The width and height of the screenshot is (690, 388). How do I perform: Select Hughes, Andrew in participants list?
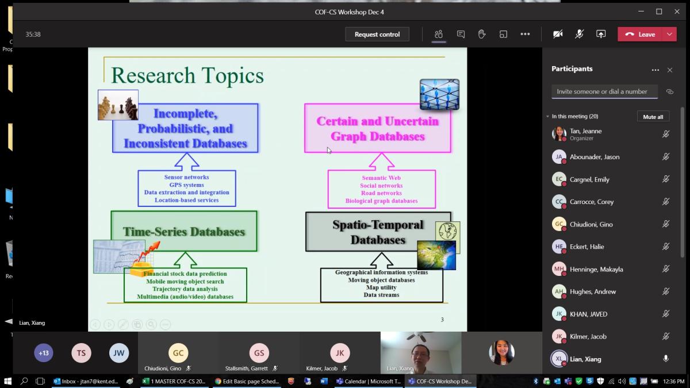click(592, 291)
